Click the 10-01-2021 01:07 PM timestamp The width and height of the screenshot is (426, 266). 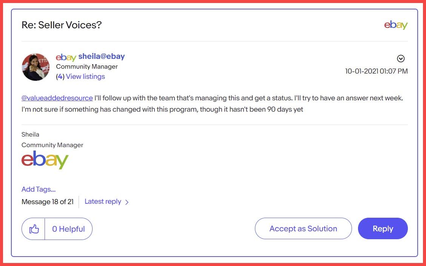(376, 71)
